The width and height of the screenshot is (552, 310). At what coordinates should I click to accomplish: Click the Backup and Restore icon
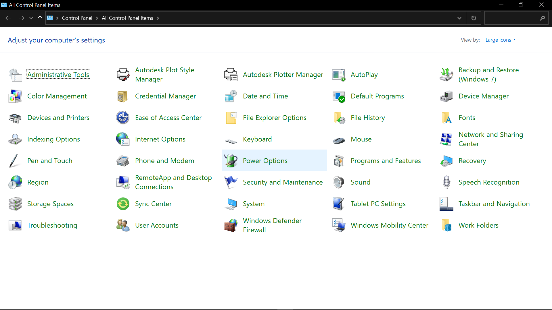446,75
